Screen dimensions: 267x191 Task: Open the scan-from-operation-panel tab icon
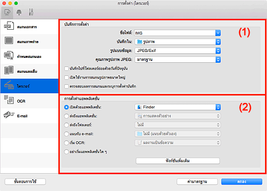click(x=19, y=12)
